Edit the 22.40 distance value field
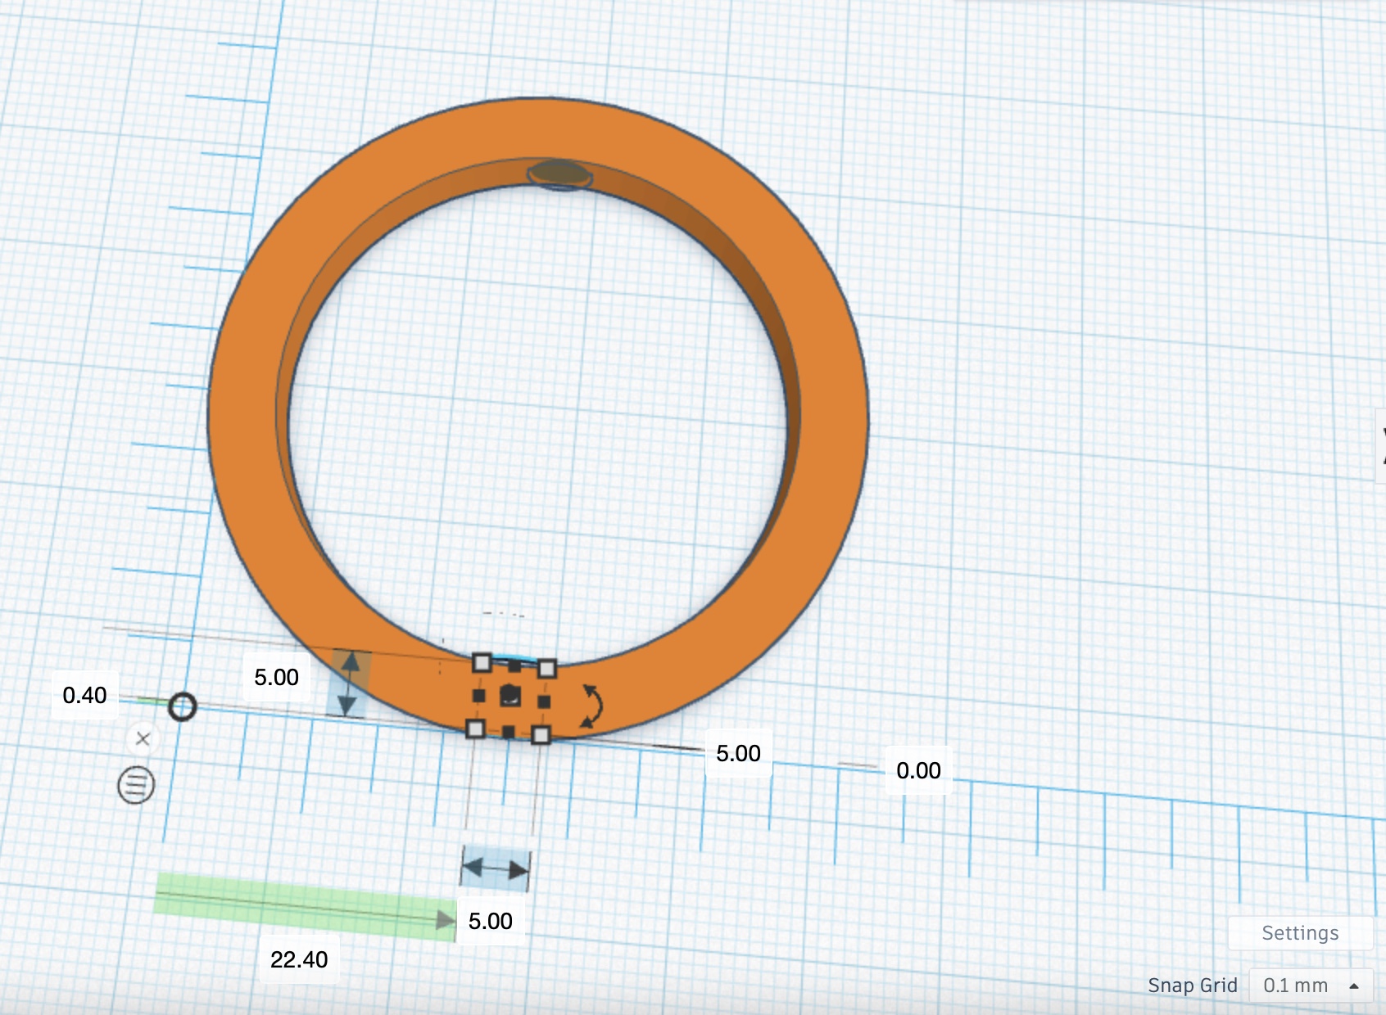This screenshot has width=1386, height=1015. coord(299,959)
